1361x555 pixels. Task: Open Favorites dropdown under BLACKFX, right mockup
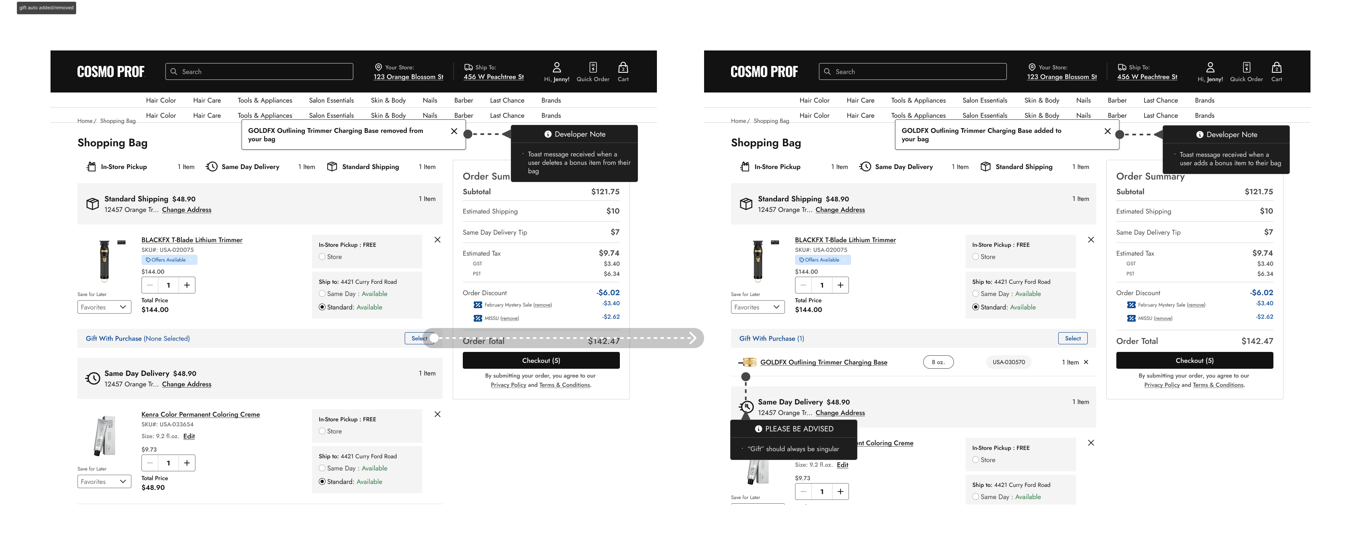[758, 308]
